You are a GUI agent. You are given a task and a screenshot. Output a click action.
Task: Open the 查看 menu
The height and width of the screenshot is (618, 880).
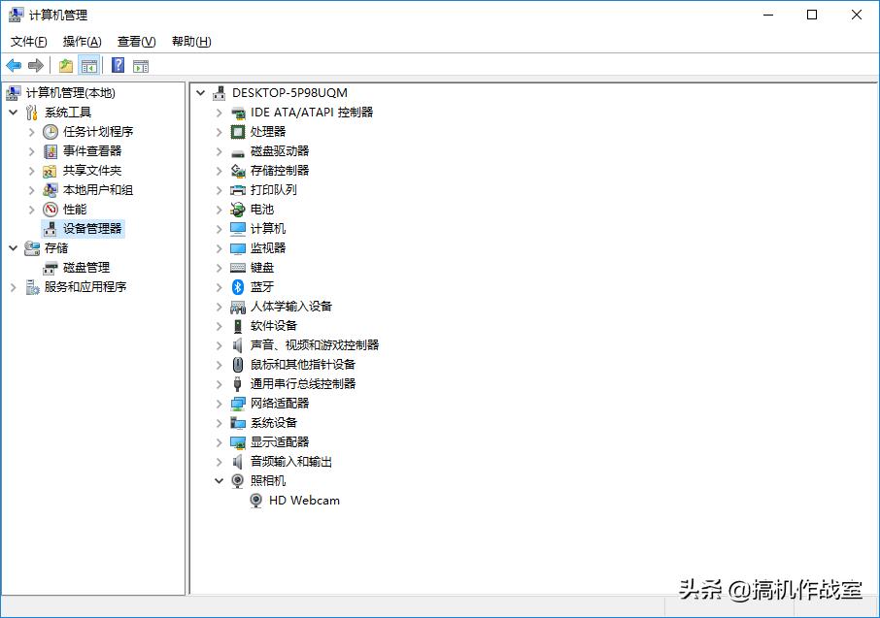pyautogui.click(x=134, y=41)
